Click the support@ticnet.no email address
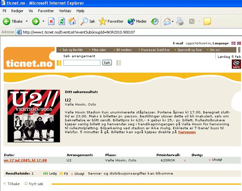Viewport: 242px width, 191px height. [199, 43]
